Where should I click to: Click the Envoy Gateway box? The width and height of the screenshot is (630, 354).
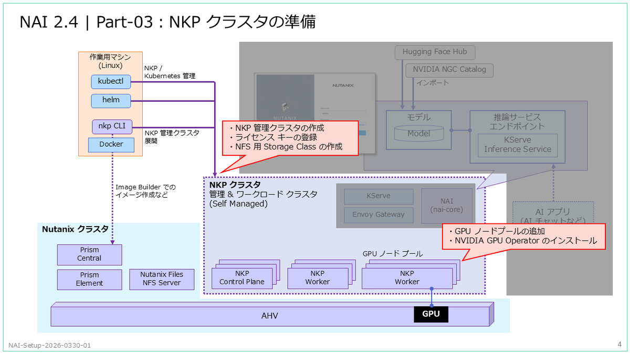(379, 214)
